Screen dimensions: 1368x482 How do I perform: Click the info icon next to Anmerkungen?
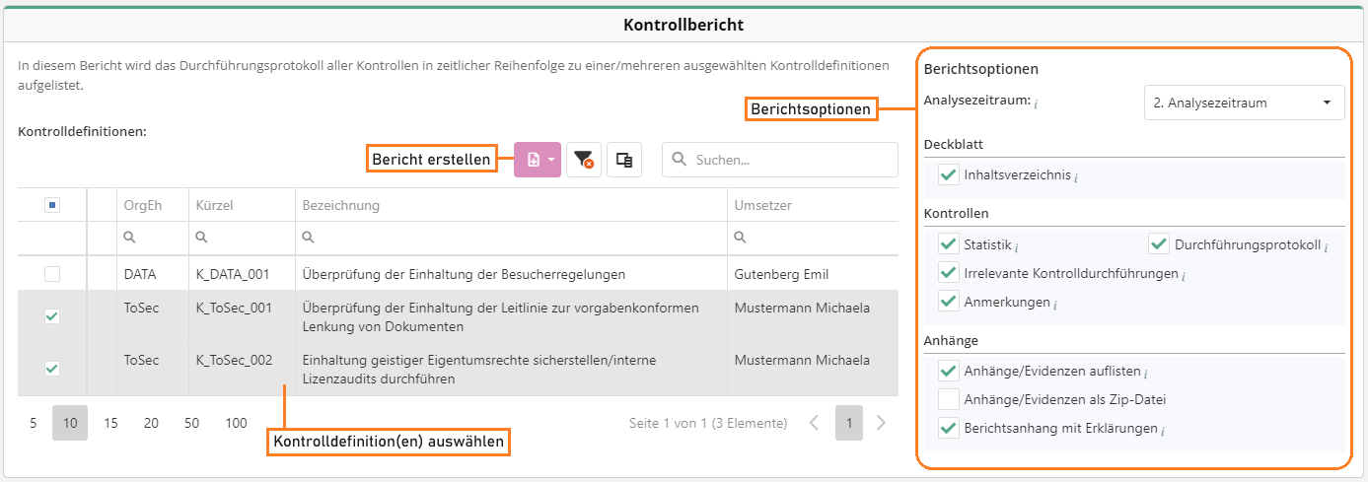point(1054,304)
